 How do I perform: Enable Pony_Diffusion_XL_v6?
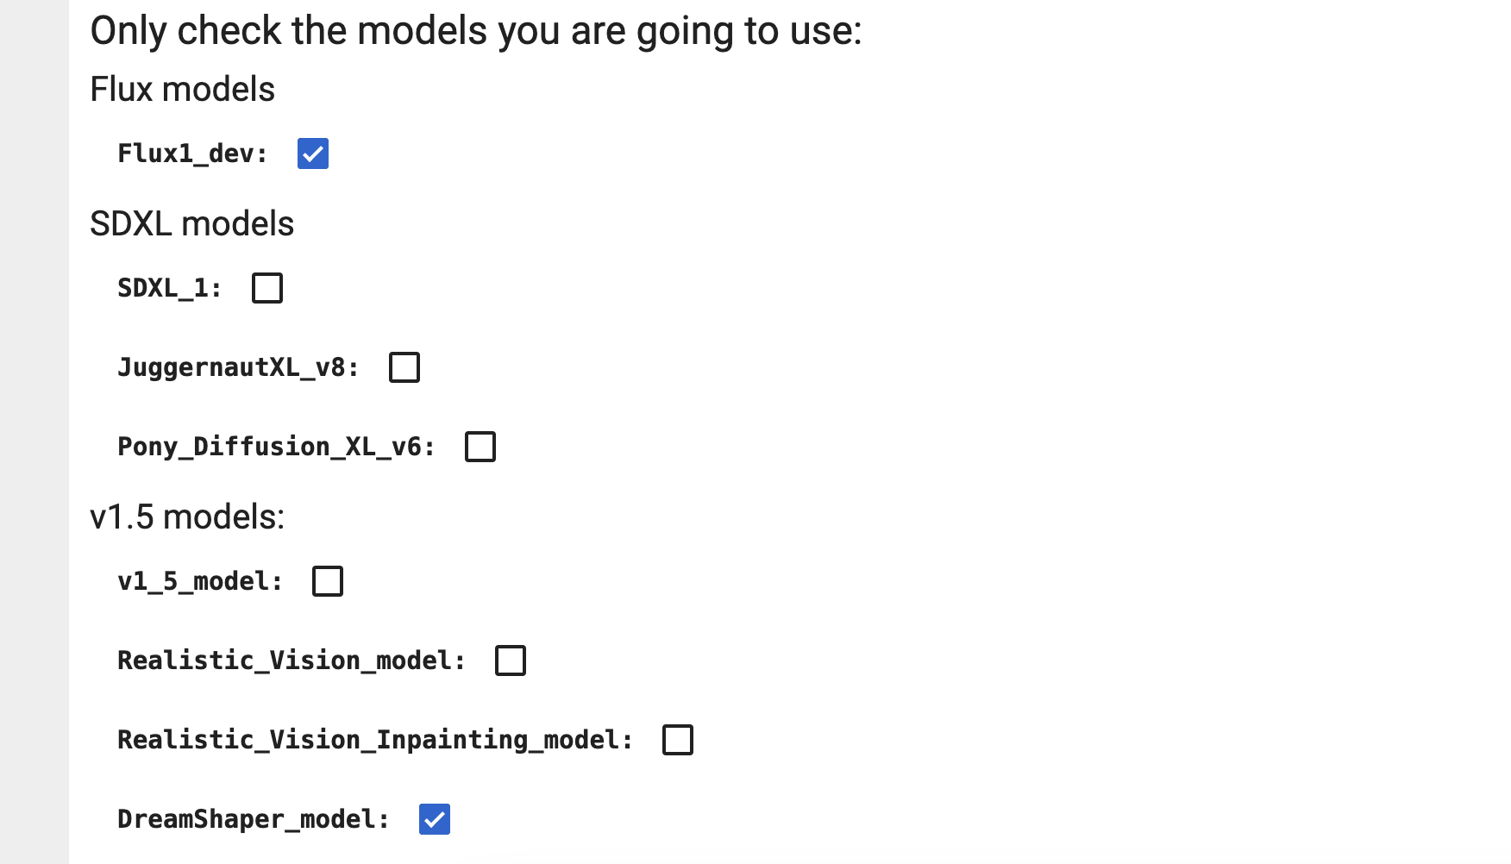[x=480, y=447]
